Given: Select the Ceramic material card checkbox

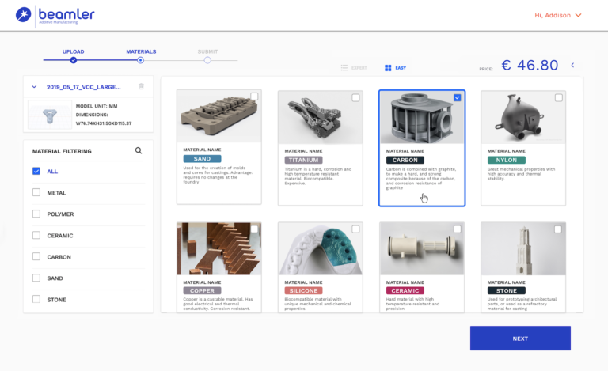Looking at the screenshot, I should [x=458, y=229].
